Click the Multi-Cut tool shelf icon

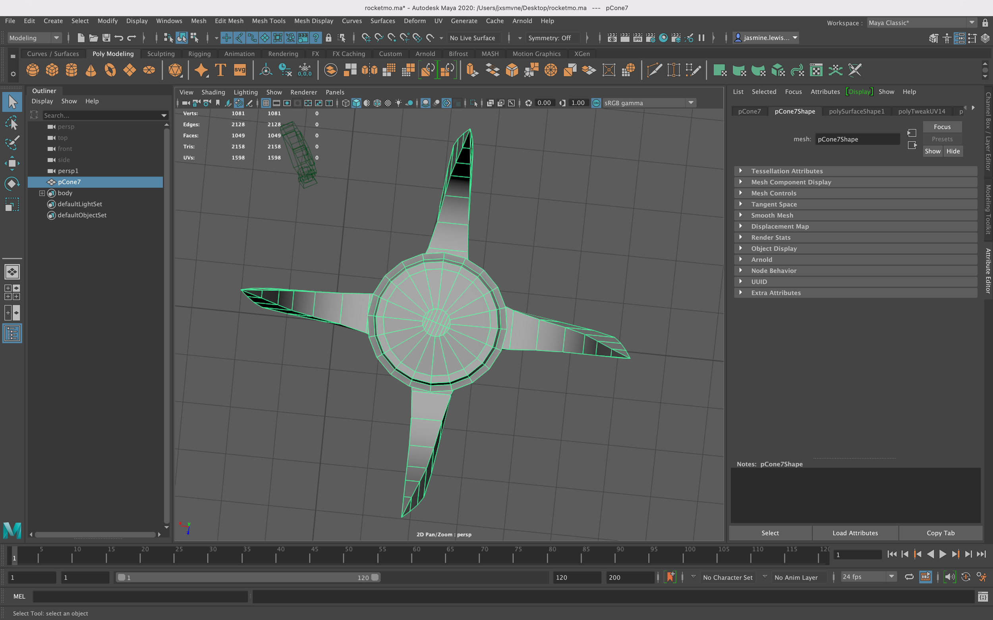653,70
